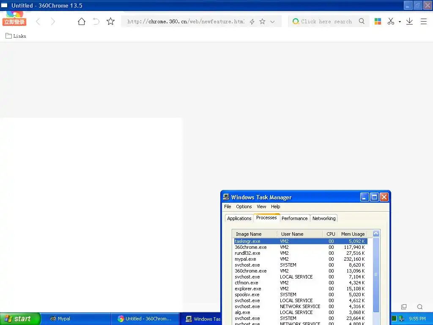
Task: Click the process list scrollbar thumb
Action: [x=376, y=274]
